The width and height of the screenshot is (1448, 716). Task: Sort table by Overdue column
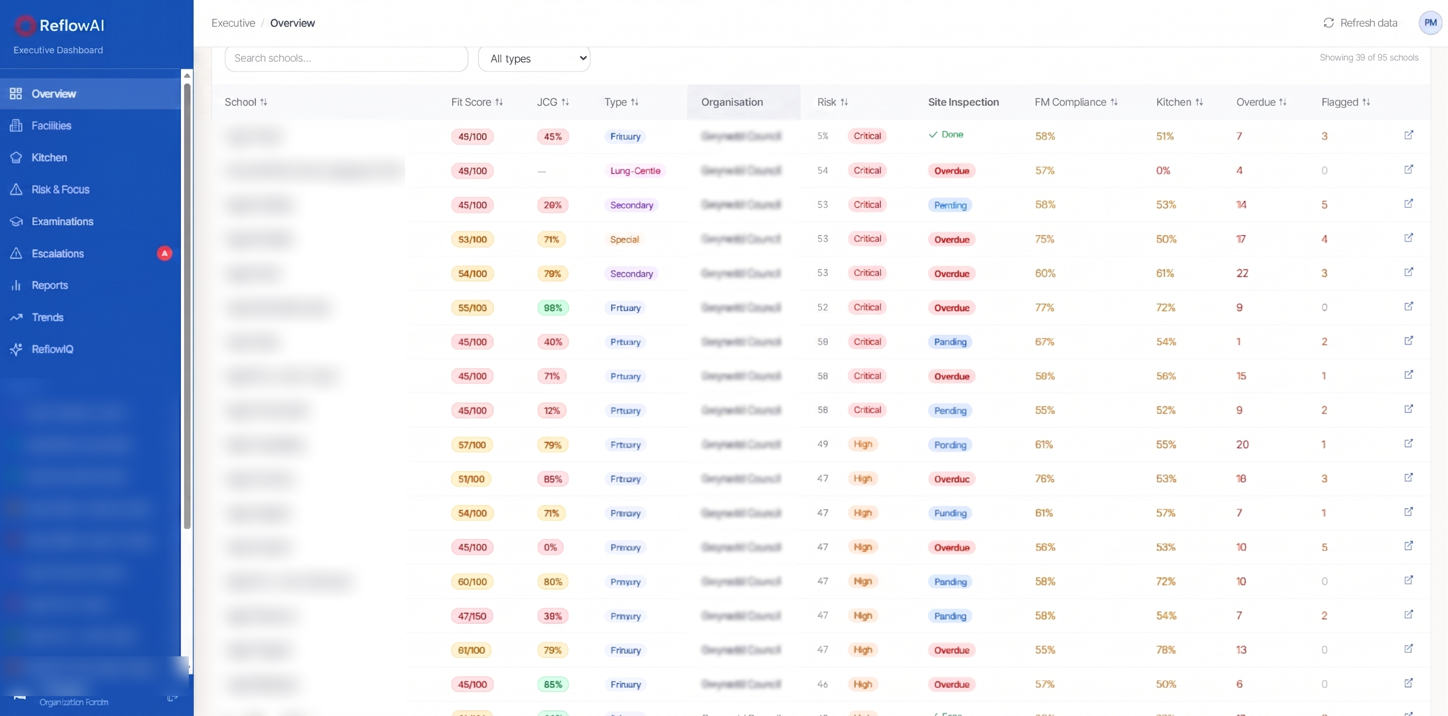[1261, 102]
